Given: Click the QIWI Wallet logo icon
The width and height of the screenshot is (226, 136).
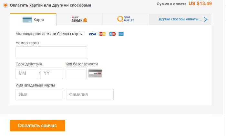Looking at the screenshot, I should (120, 19).
